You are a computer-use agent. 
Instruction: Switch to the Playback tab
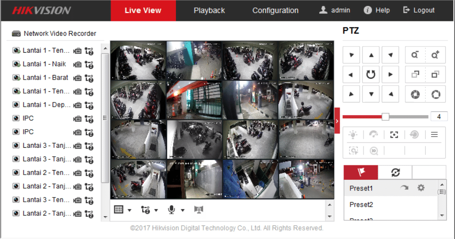(x=209, y=10)
